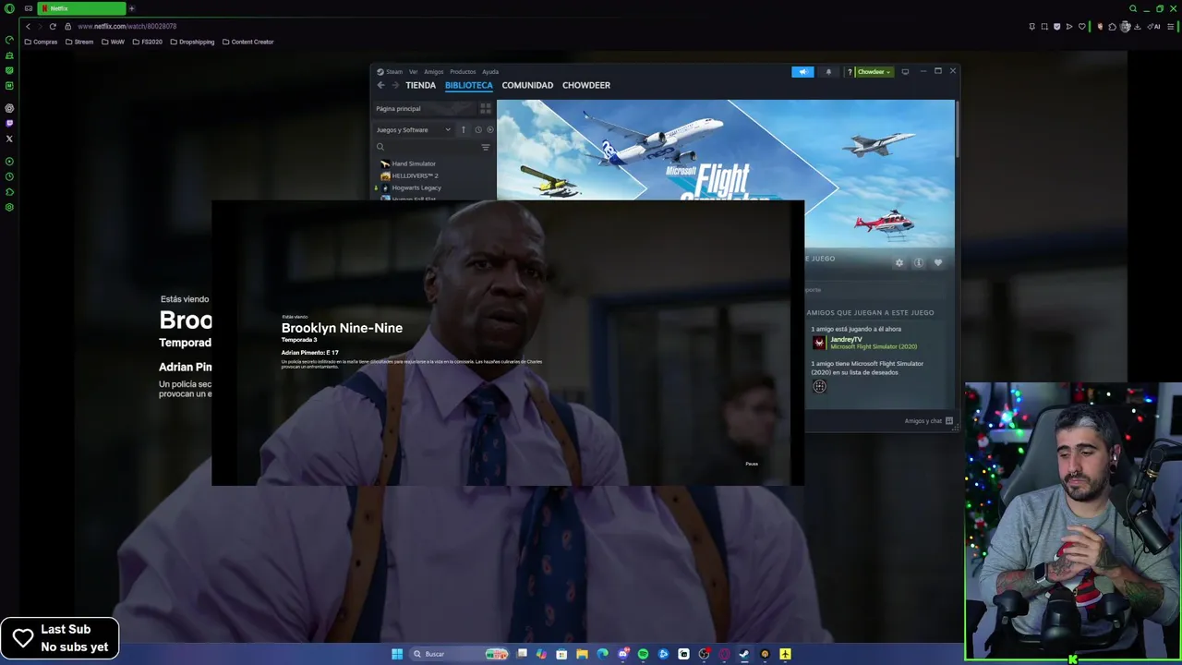Open the Productos menu in Steam
Image resolution: width=1182 pixels, height=665 pixels.
pyautogui.click(x=463, y=72)
